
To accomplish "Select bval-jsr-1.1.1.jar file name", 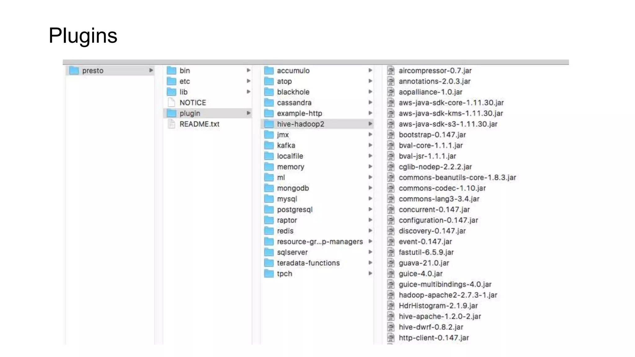I will click(x=428, y=156).
